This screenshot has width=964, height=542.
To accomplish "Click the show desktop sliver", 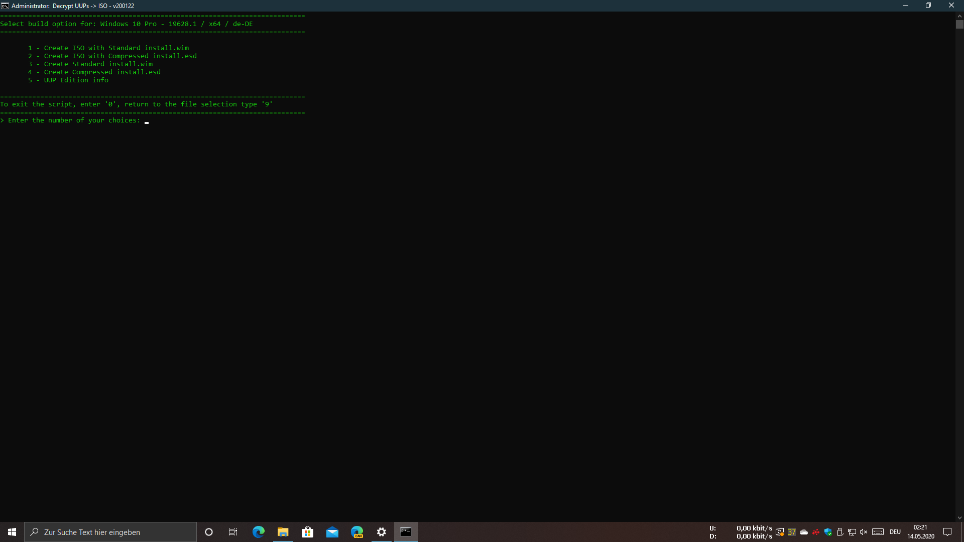I will pos(962,532).
